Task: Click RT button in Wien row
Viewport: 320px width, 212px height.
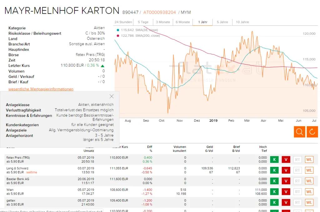Action: coord(297,192)
